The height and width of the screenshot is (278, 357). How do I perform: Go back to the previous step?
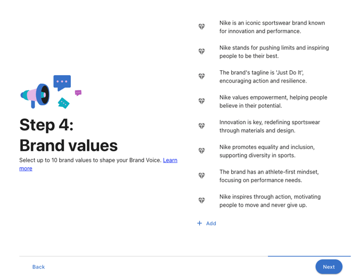point(38,267)
